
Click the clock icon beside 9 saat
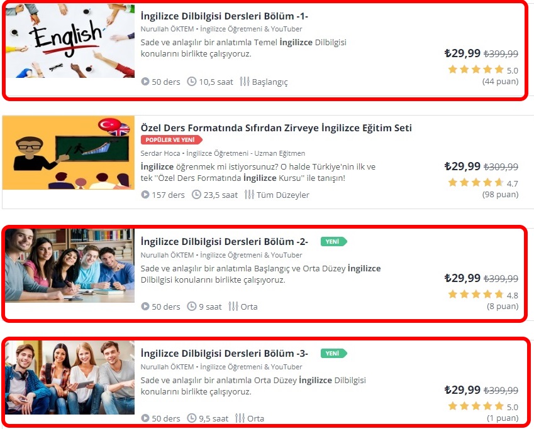click(x=192, y=307)
